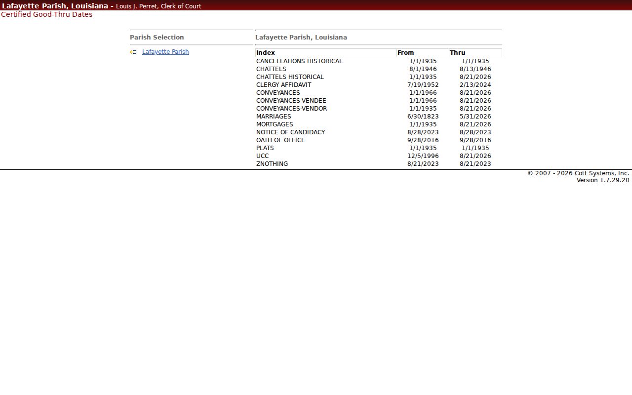Image resolution: width=632 pixels, height=395 pixels.
Task: Click the From column header
Action: click(x=423, y=53)
